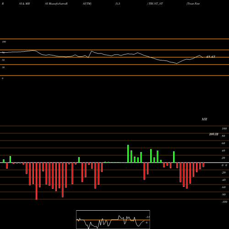Click the MR axis label 20

pyautogui.click(x=224, y=158)
